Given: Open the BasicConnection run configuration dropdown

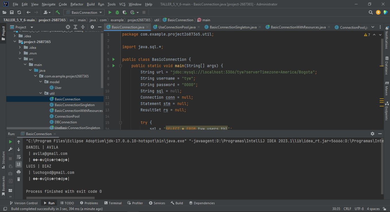Looking at the screenshot, I should click(x=84, y=12).
